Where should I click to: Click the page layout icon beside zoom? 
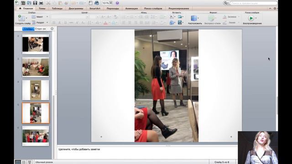tap(90, 3)
